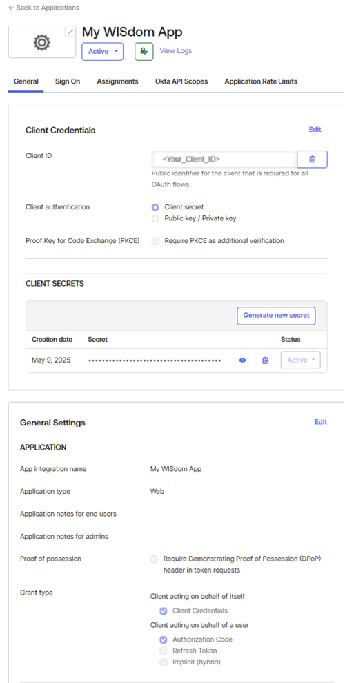
Task: Enable Require PKCE as additional verification
Action: (155, 241)
